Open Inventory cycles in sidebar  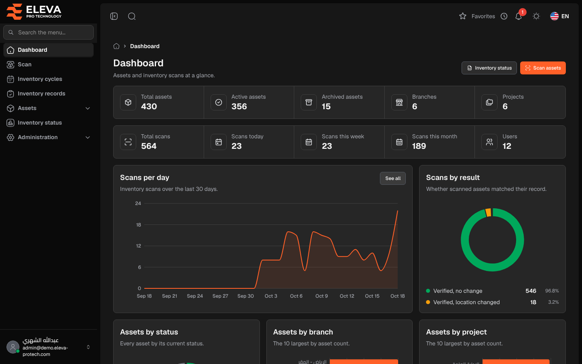(x=48, y=79)
